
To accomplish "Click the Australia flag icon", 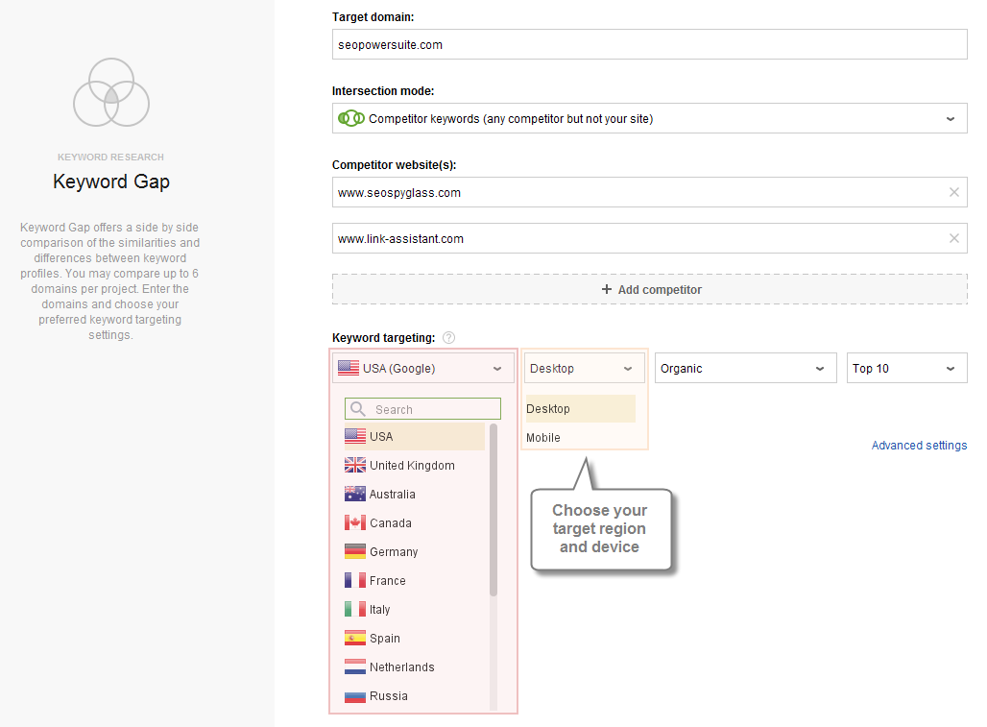I will [x=355, y=494].
